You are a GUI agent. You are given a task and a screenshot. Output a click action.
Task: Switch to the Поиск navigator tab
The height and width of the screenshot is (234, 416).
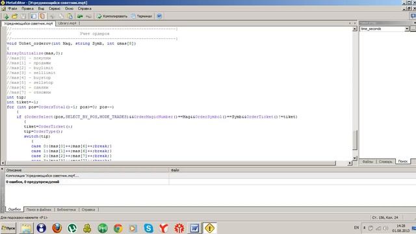tap(403, 161)
